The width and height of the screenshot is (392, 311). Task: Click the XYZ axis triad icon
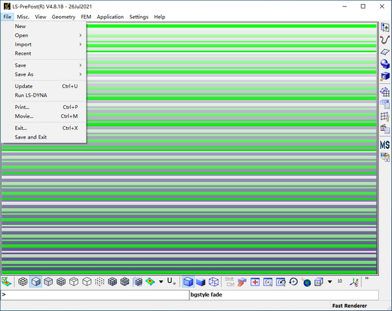(x=354, y=282)
